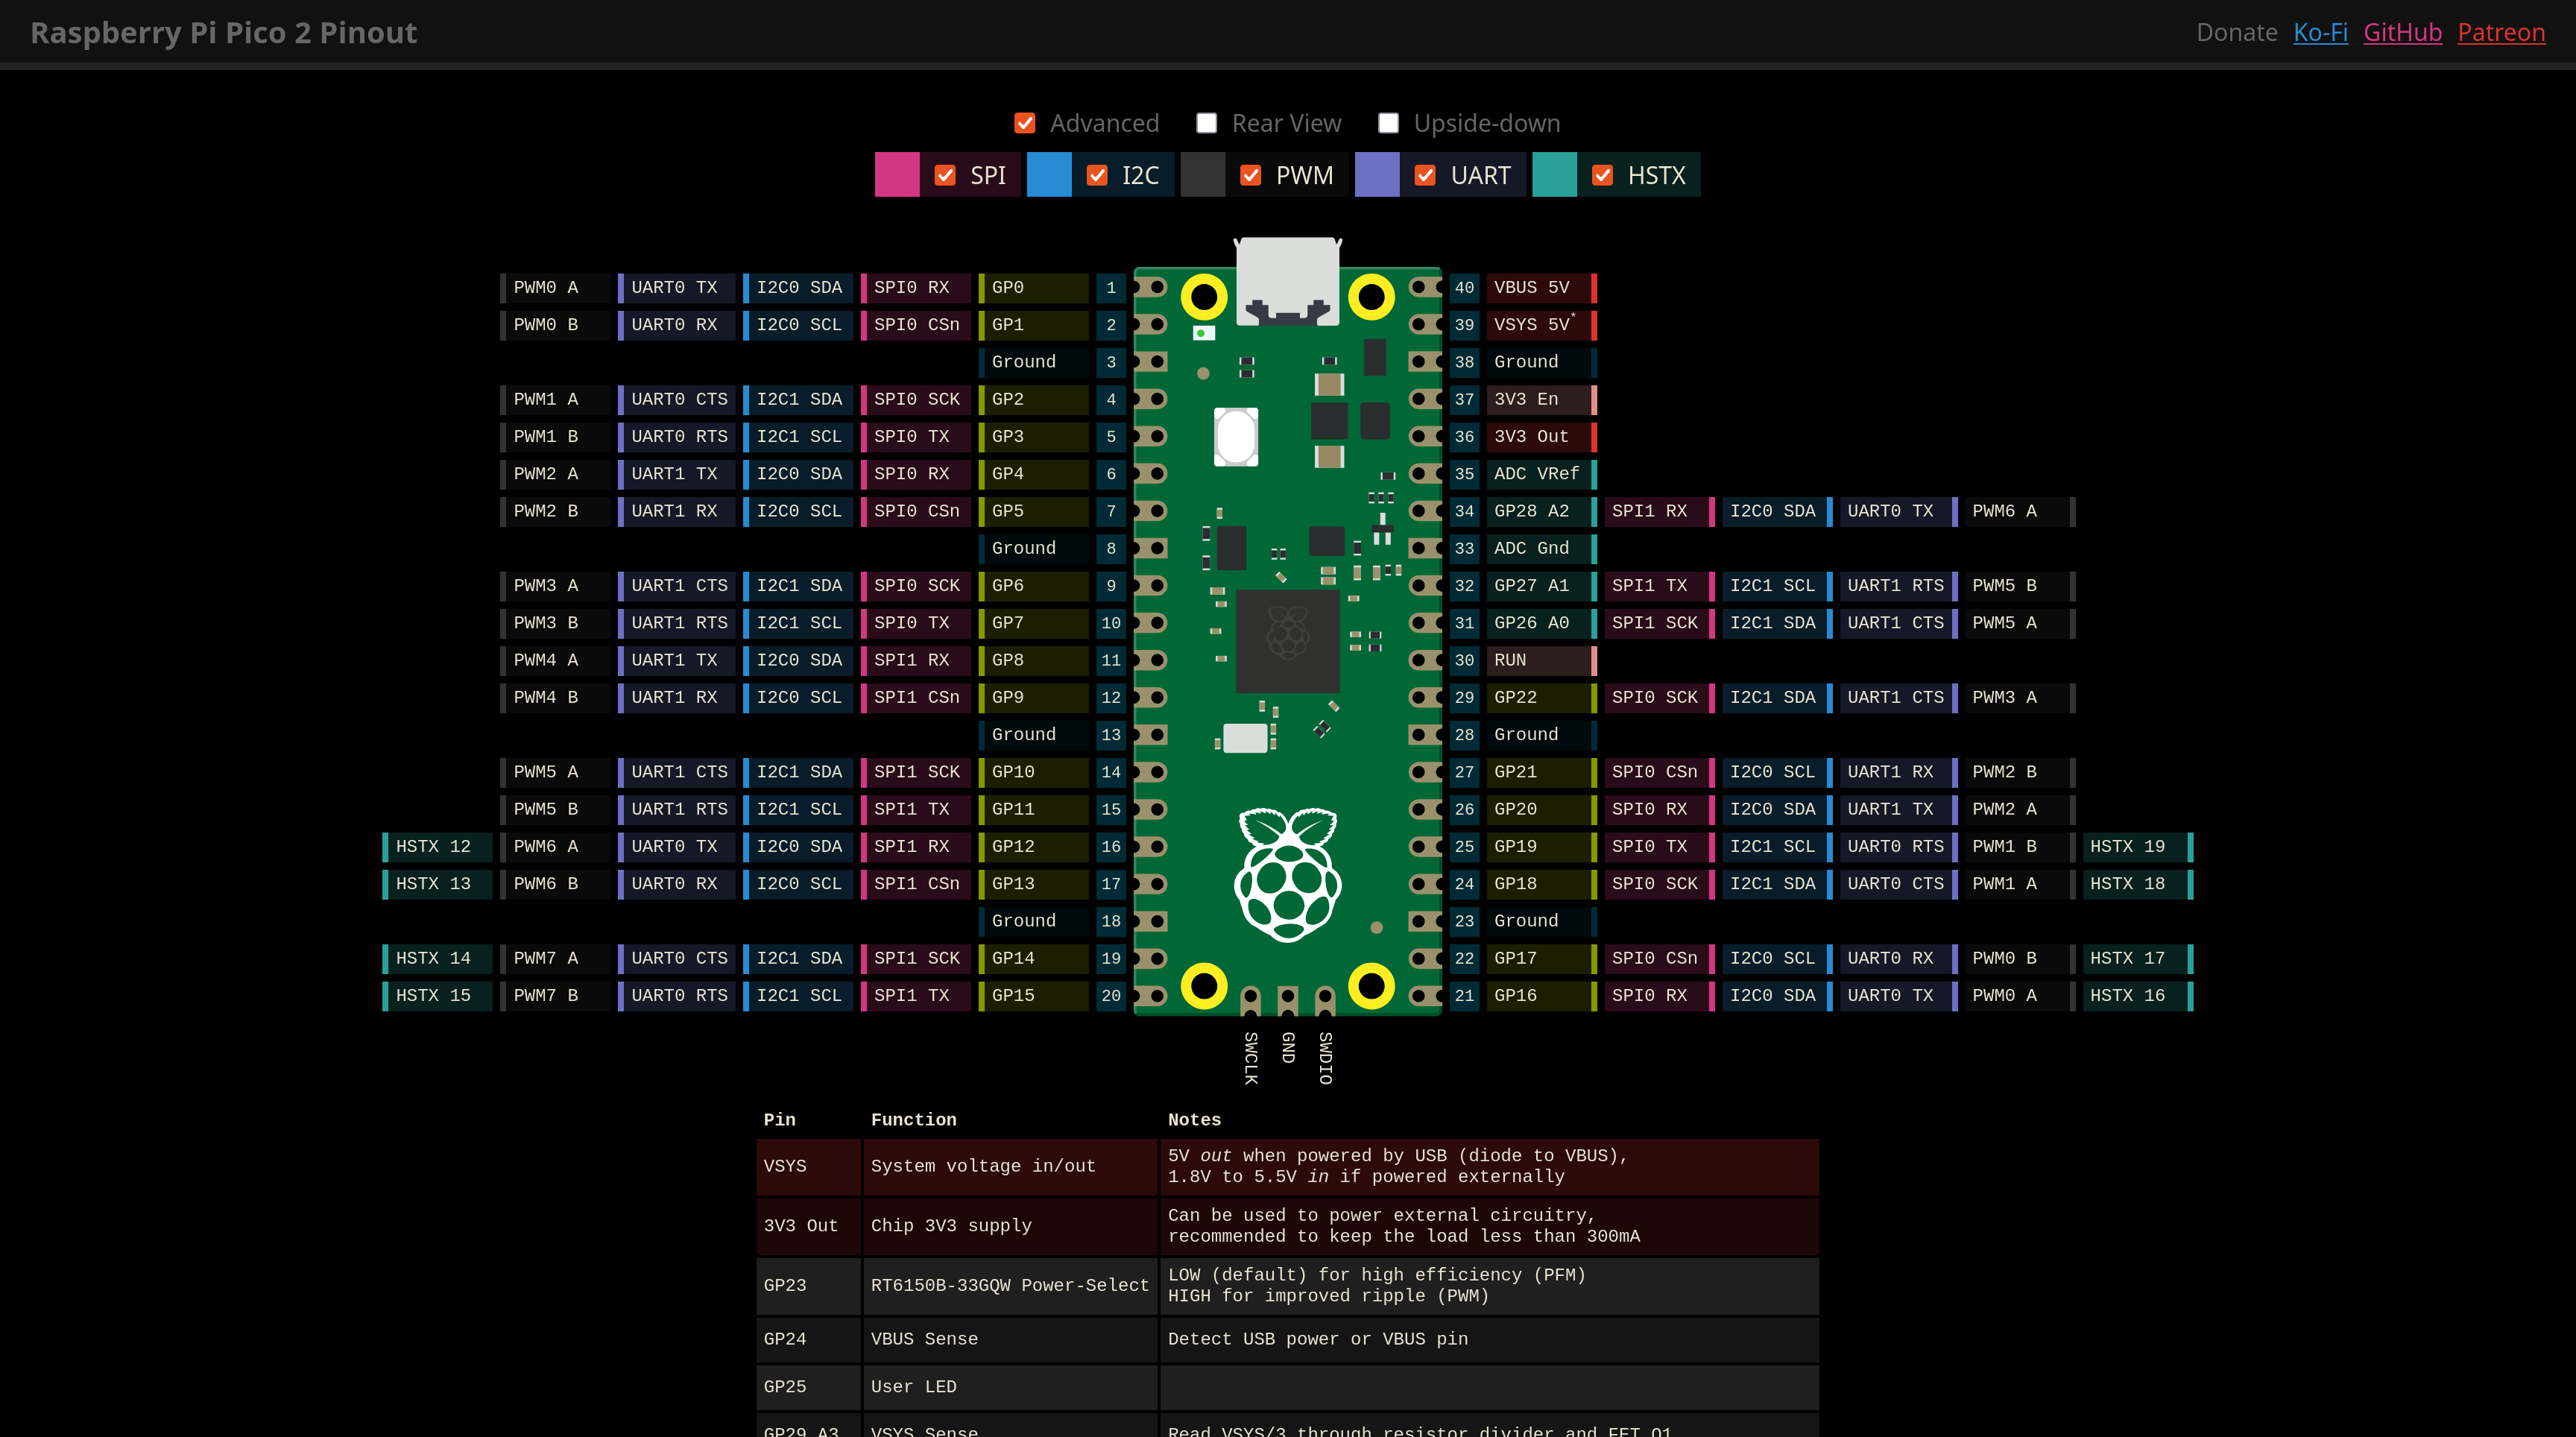Click the GP22 pin label

[1541, 697]
